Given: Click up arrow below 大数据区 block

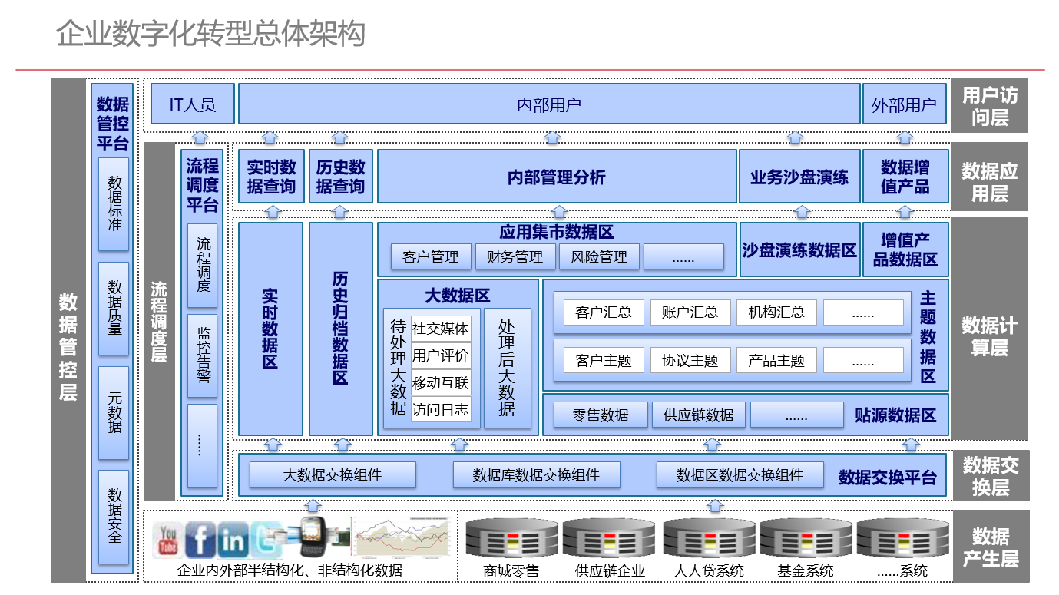Looking at the screenshot, I should tap(459, 444).
